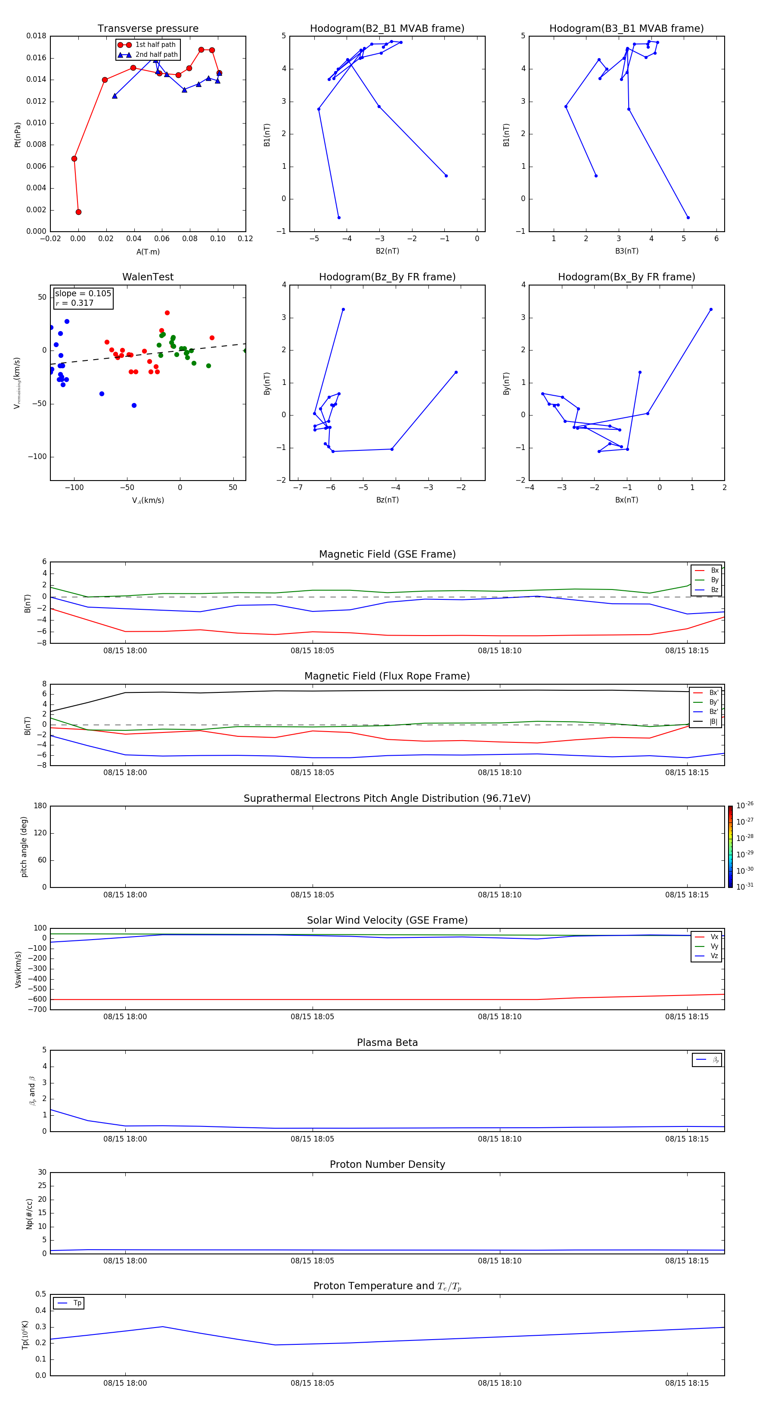Click the 'Bz(nT)' x-axis label
775x1421 pixels.
[387, 500]
